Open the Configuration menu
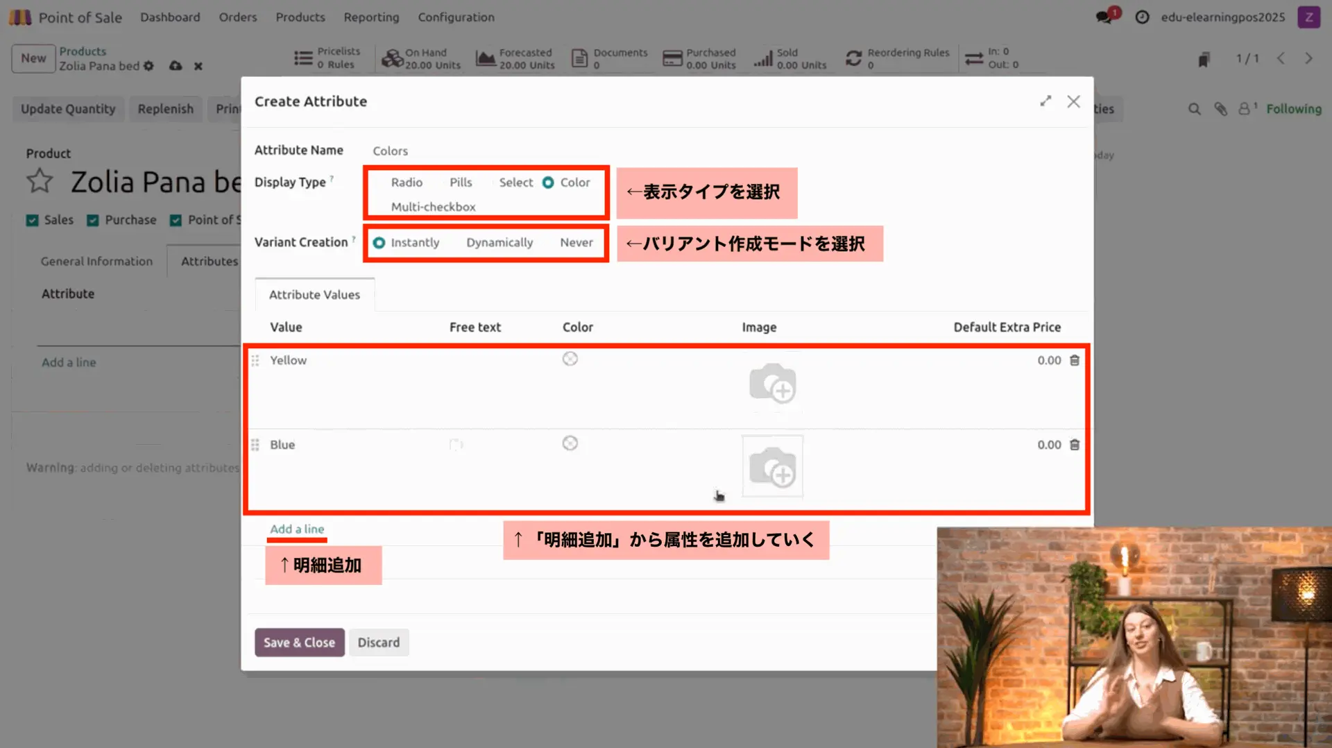 (x=456, y=17)
